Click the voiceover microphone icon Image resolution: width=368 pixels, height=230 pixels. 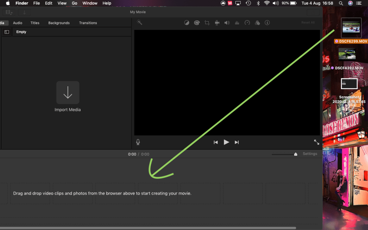[x=138, y=142]
